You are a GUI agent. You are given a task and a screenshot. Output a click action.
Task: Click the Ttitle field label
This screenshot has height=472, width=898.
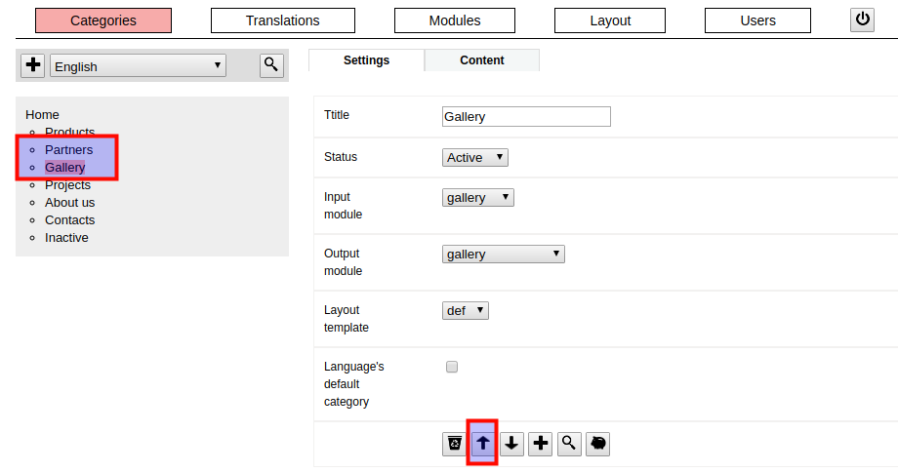[x=337, y=115]
